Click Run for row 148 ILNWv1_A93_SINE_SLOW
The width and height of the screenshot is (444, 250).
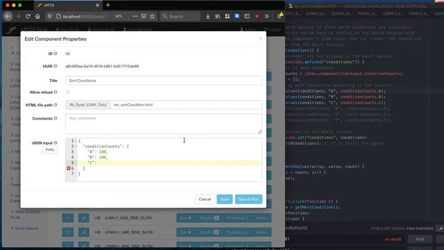click(186, 218)
